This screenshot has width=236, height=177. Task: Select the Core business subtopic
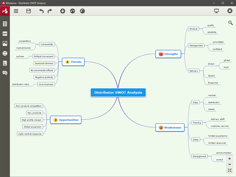pyautogui.click(x=46, y=84)
